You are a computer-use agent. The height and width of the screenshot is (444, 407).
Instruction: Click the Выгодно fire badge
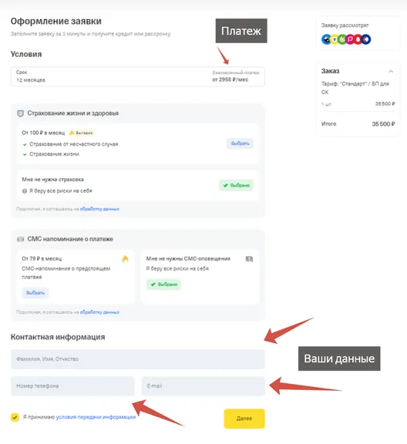click(81, 133)
